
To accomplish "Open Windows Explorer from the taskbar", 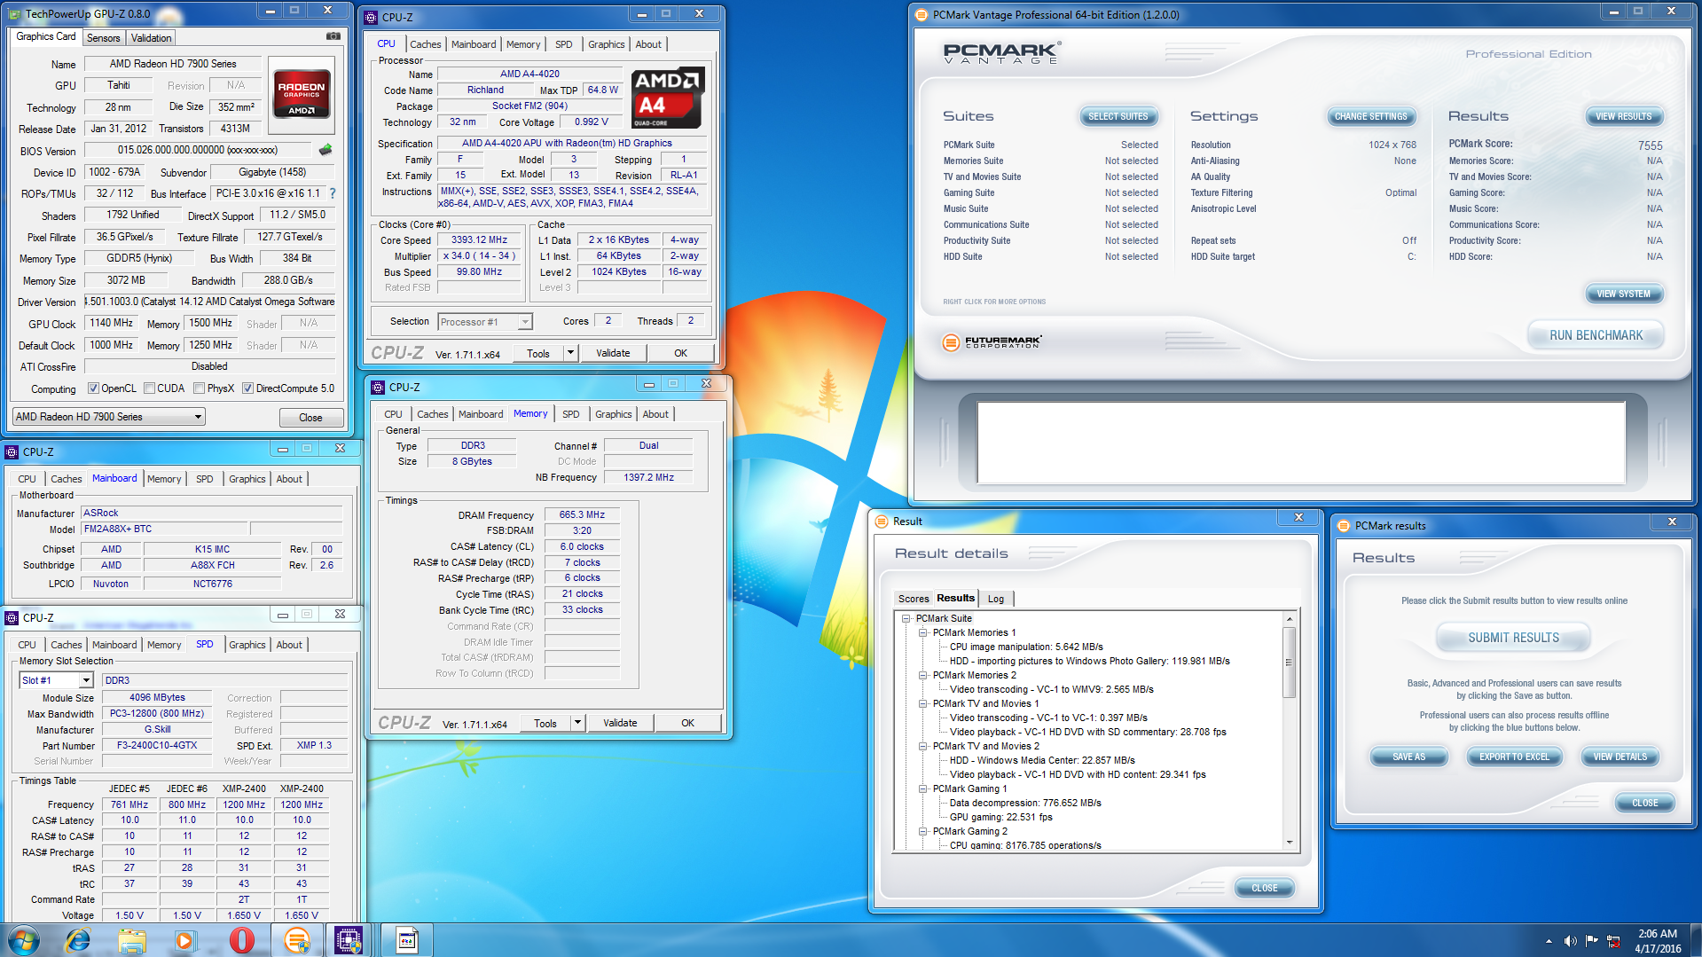I will (132, 940).
